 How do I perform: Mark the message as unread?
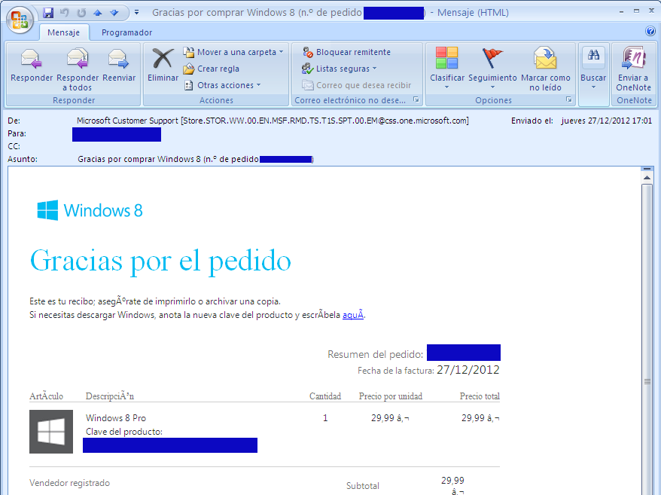click(x=546, y=69)
